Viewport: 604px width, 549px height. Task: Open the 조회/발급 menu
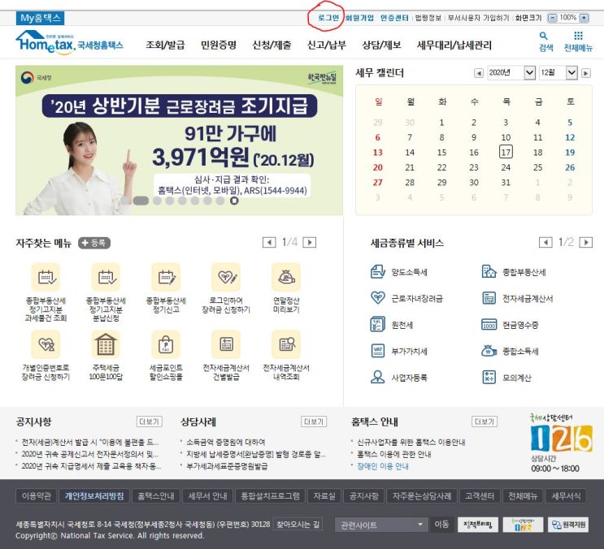tap(165, 45)
